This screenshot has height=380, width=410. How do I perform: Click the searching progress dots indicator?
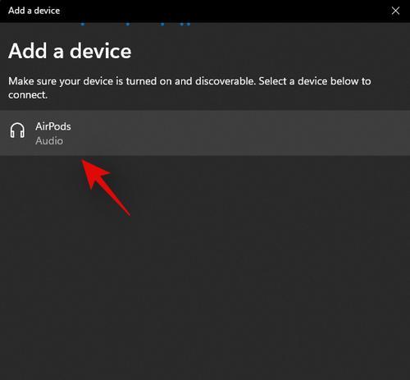(x=136, y=24)
